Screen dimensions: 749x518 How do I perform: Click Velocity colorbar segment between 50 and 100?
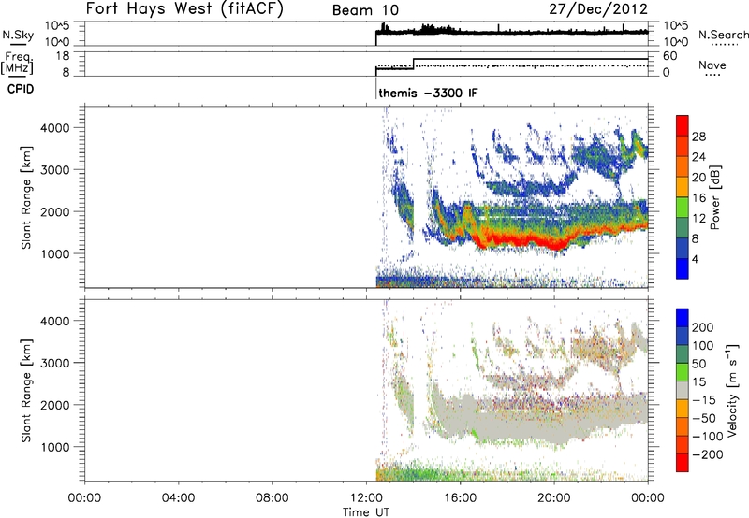coord(683,354)
